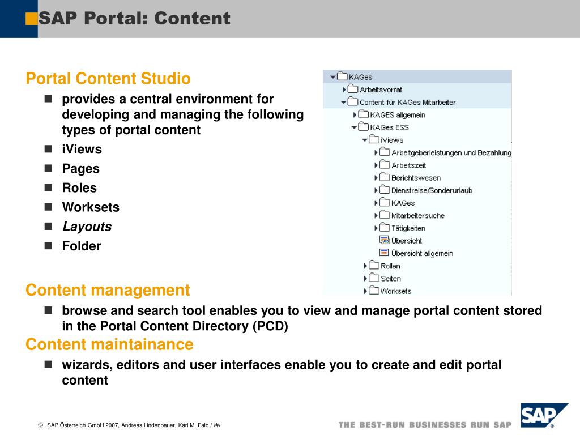Select the Mitarbeitersuche label
This screenshot has height=435, width=580.
(x=418, y=215)
